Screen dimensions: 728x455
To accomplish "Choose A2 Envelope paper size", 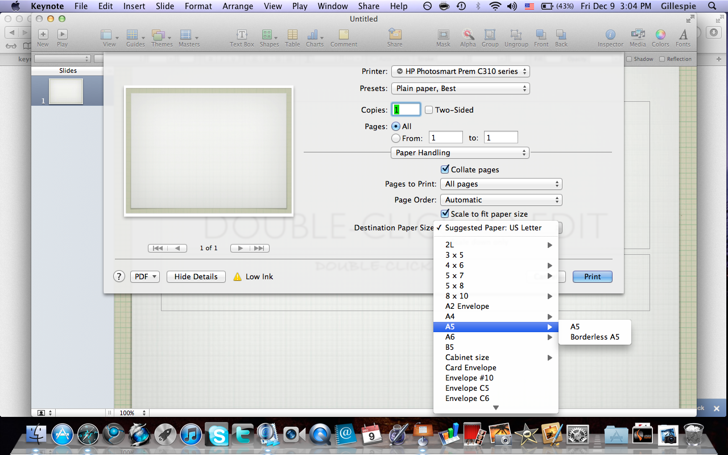I will [x=496, y=306].
